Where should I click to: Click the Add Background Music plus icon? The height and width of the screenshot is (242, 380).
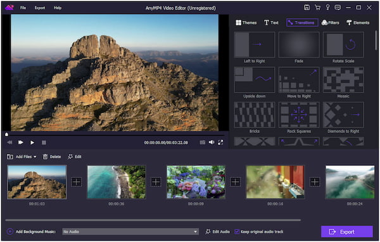click(10, 232)
